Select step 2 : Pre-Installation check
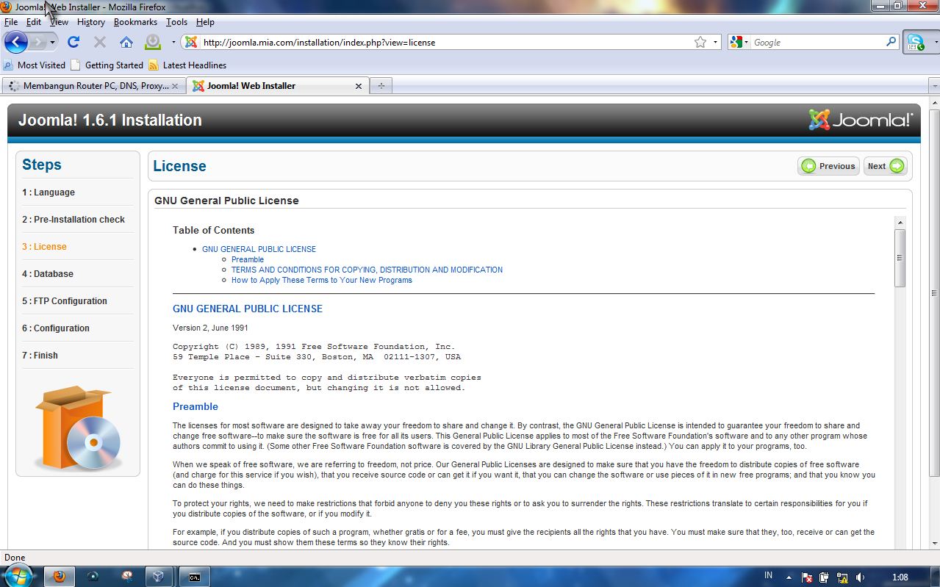Viewport: 940px width, 587px height. (x=73, y=220)
